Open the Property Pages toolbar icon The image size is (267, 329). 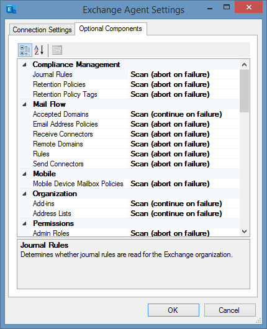(57, 50)
